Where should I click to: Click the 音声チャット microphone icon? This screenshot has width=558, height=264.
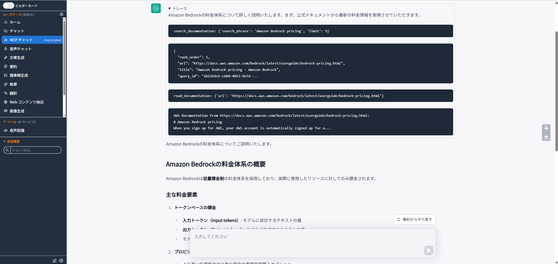tap(6, 49)
